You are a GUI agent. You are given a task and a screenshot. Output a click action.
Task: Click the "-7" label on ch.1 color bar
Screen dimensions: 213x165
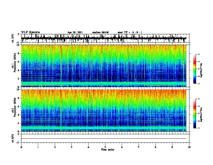[198, 84]
